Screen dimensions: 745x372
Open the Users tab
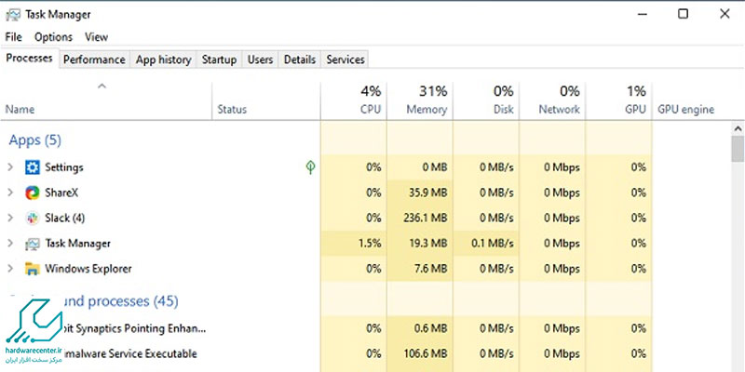(x=261, y=60)
